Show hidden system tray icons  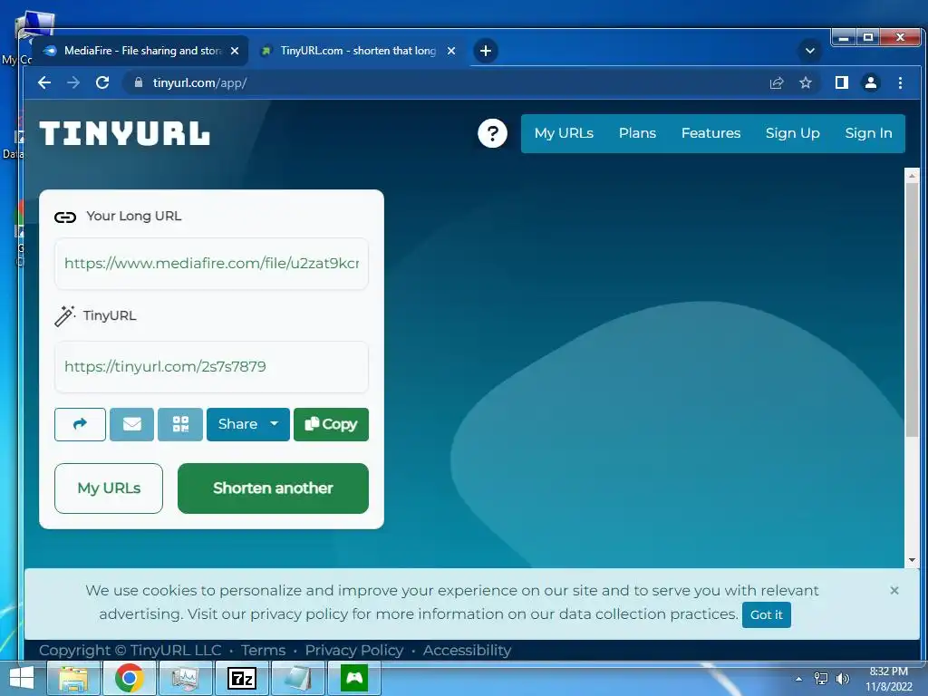(799, 679)
